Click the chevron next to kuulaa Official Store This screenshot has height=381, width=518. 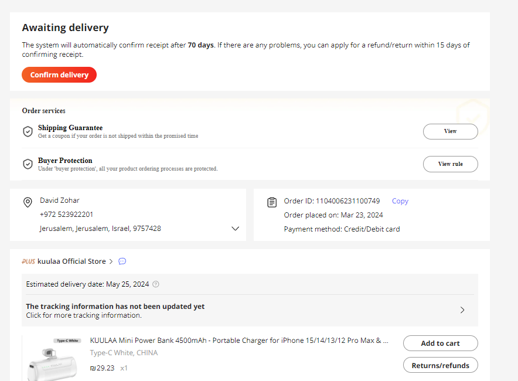(x=111, y=261)
